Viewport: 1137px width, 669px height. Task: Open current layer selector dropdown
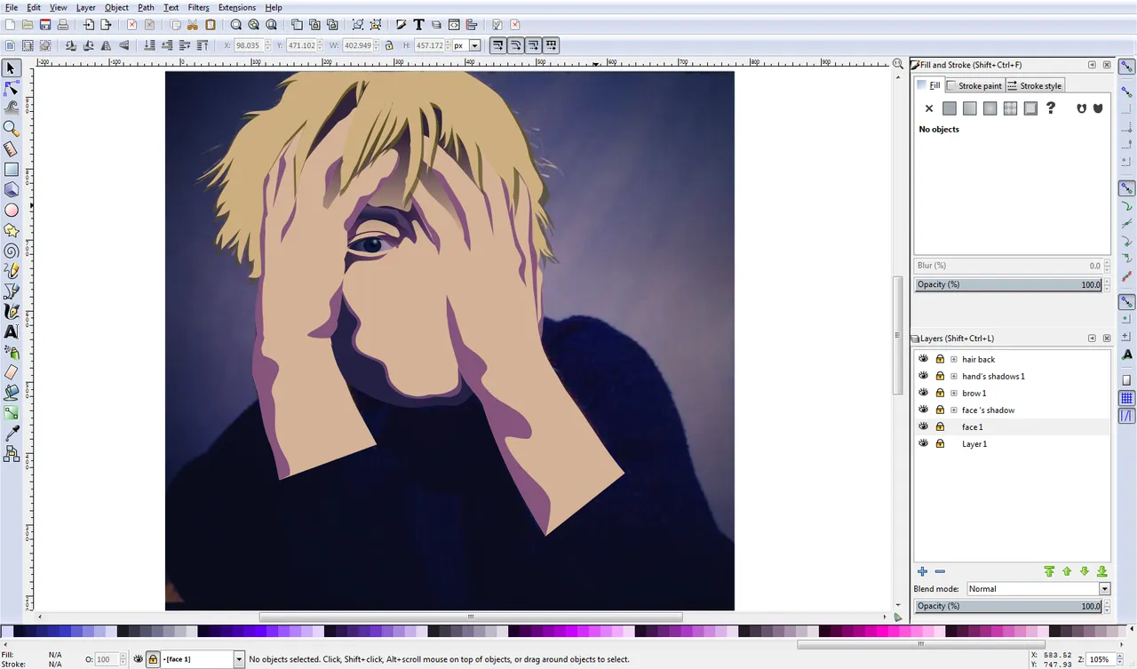(x=239, y=659)
